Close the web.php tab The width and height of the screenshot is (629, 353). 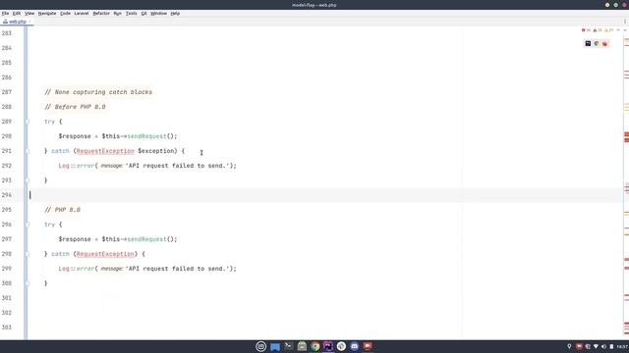click(29, 22)
